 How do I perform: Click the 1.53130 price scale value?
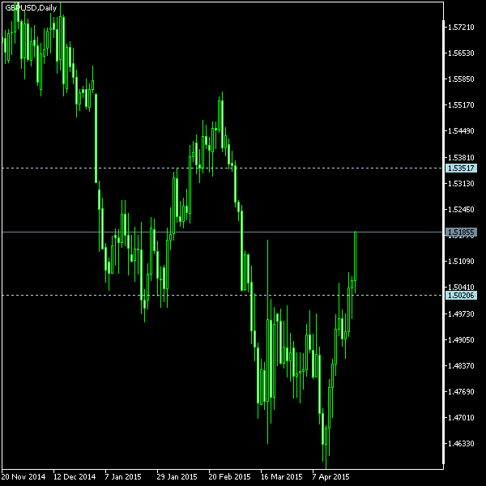(461, 184)
